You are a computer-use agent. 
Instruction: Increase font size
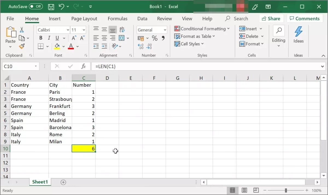74,38
